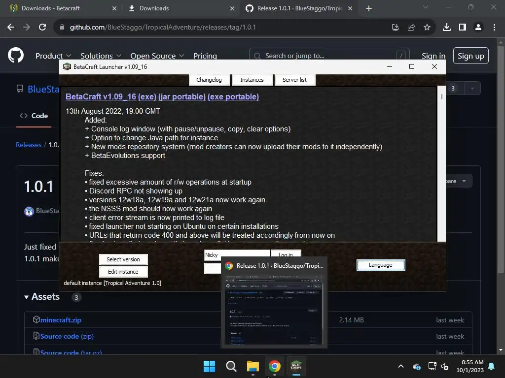Open Windows taskbar search
The image size is (505, 378).
[231, 366]
